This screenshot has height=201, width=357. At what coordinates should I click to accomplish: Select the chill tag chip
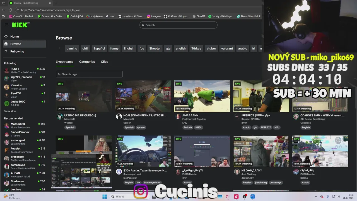click(85, 48)
